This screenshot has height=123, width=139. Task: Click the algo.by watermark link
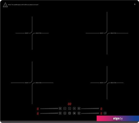[118, 119]
